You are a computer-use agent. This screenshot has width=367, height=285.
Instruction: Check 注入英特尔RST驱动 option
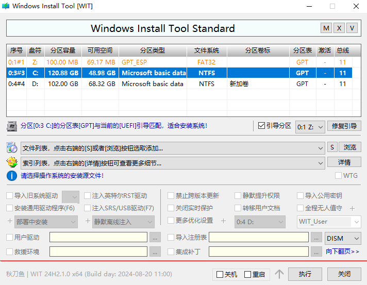point(87,196)
